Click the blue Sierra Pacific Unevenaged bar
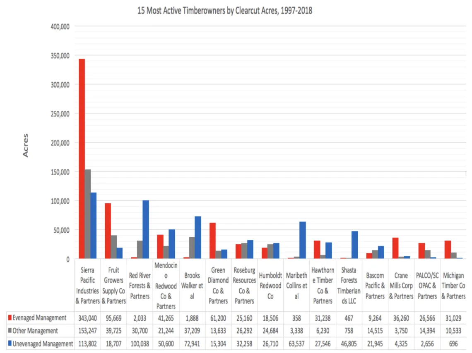 pos(93,226)
